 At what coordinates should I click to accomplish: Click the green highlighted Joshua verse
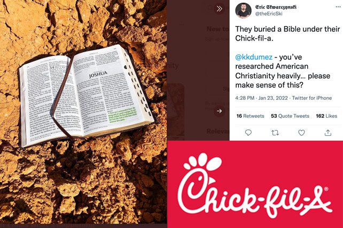point(122,115)
